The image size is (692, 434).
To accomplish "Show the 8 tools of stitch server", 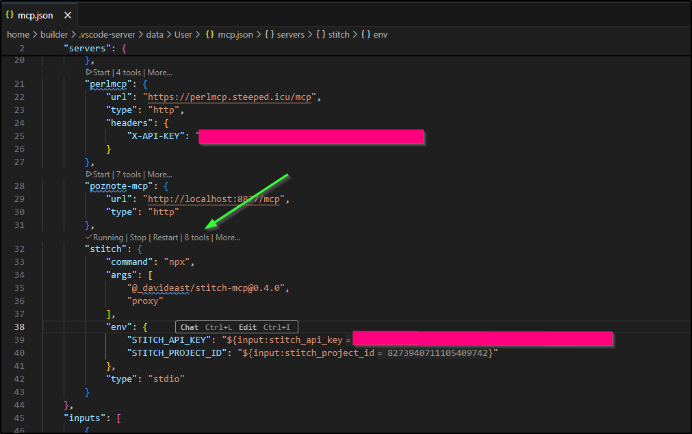I will 196,238.
